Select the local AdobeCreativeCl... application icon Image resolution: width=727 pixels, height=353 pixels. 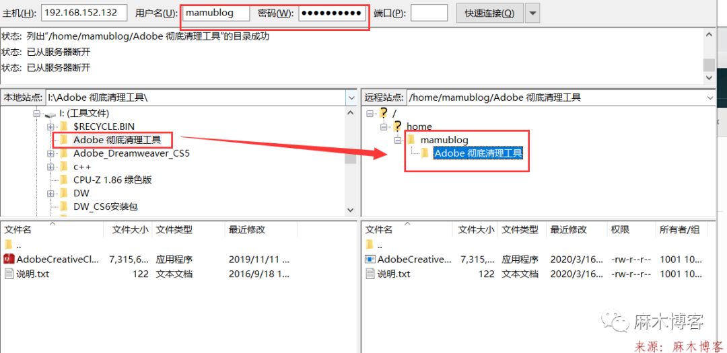pyautogui.click(x=9, y=260)
